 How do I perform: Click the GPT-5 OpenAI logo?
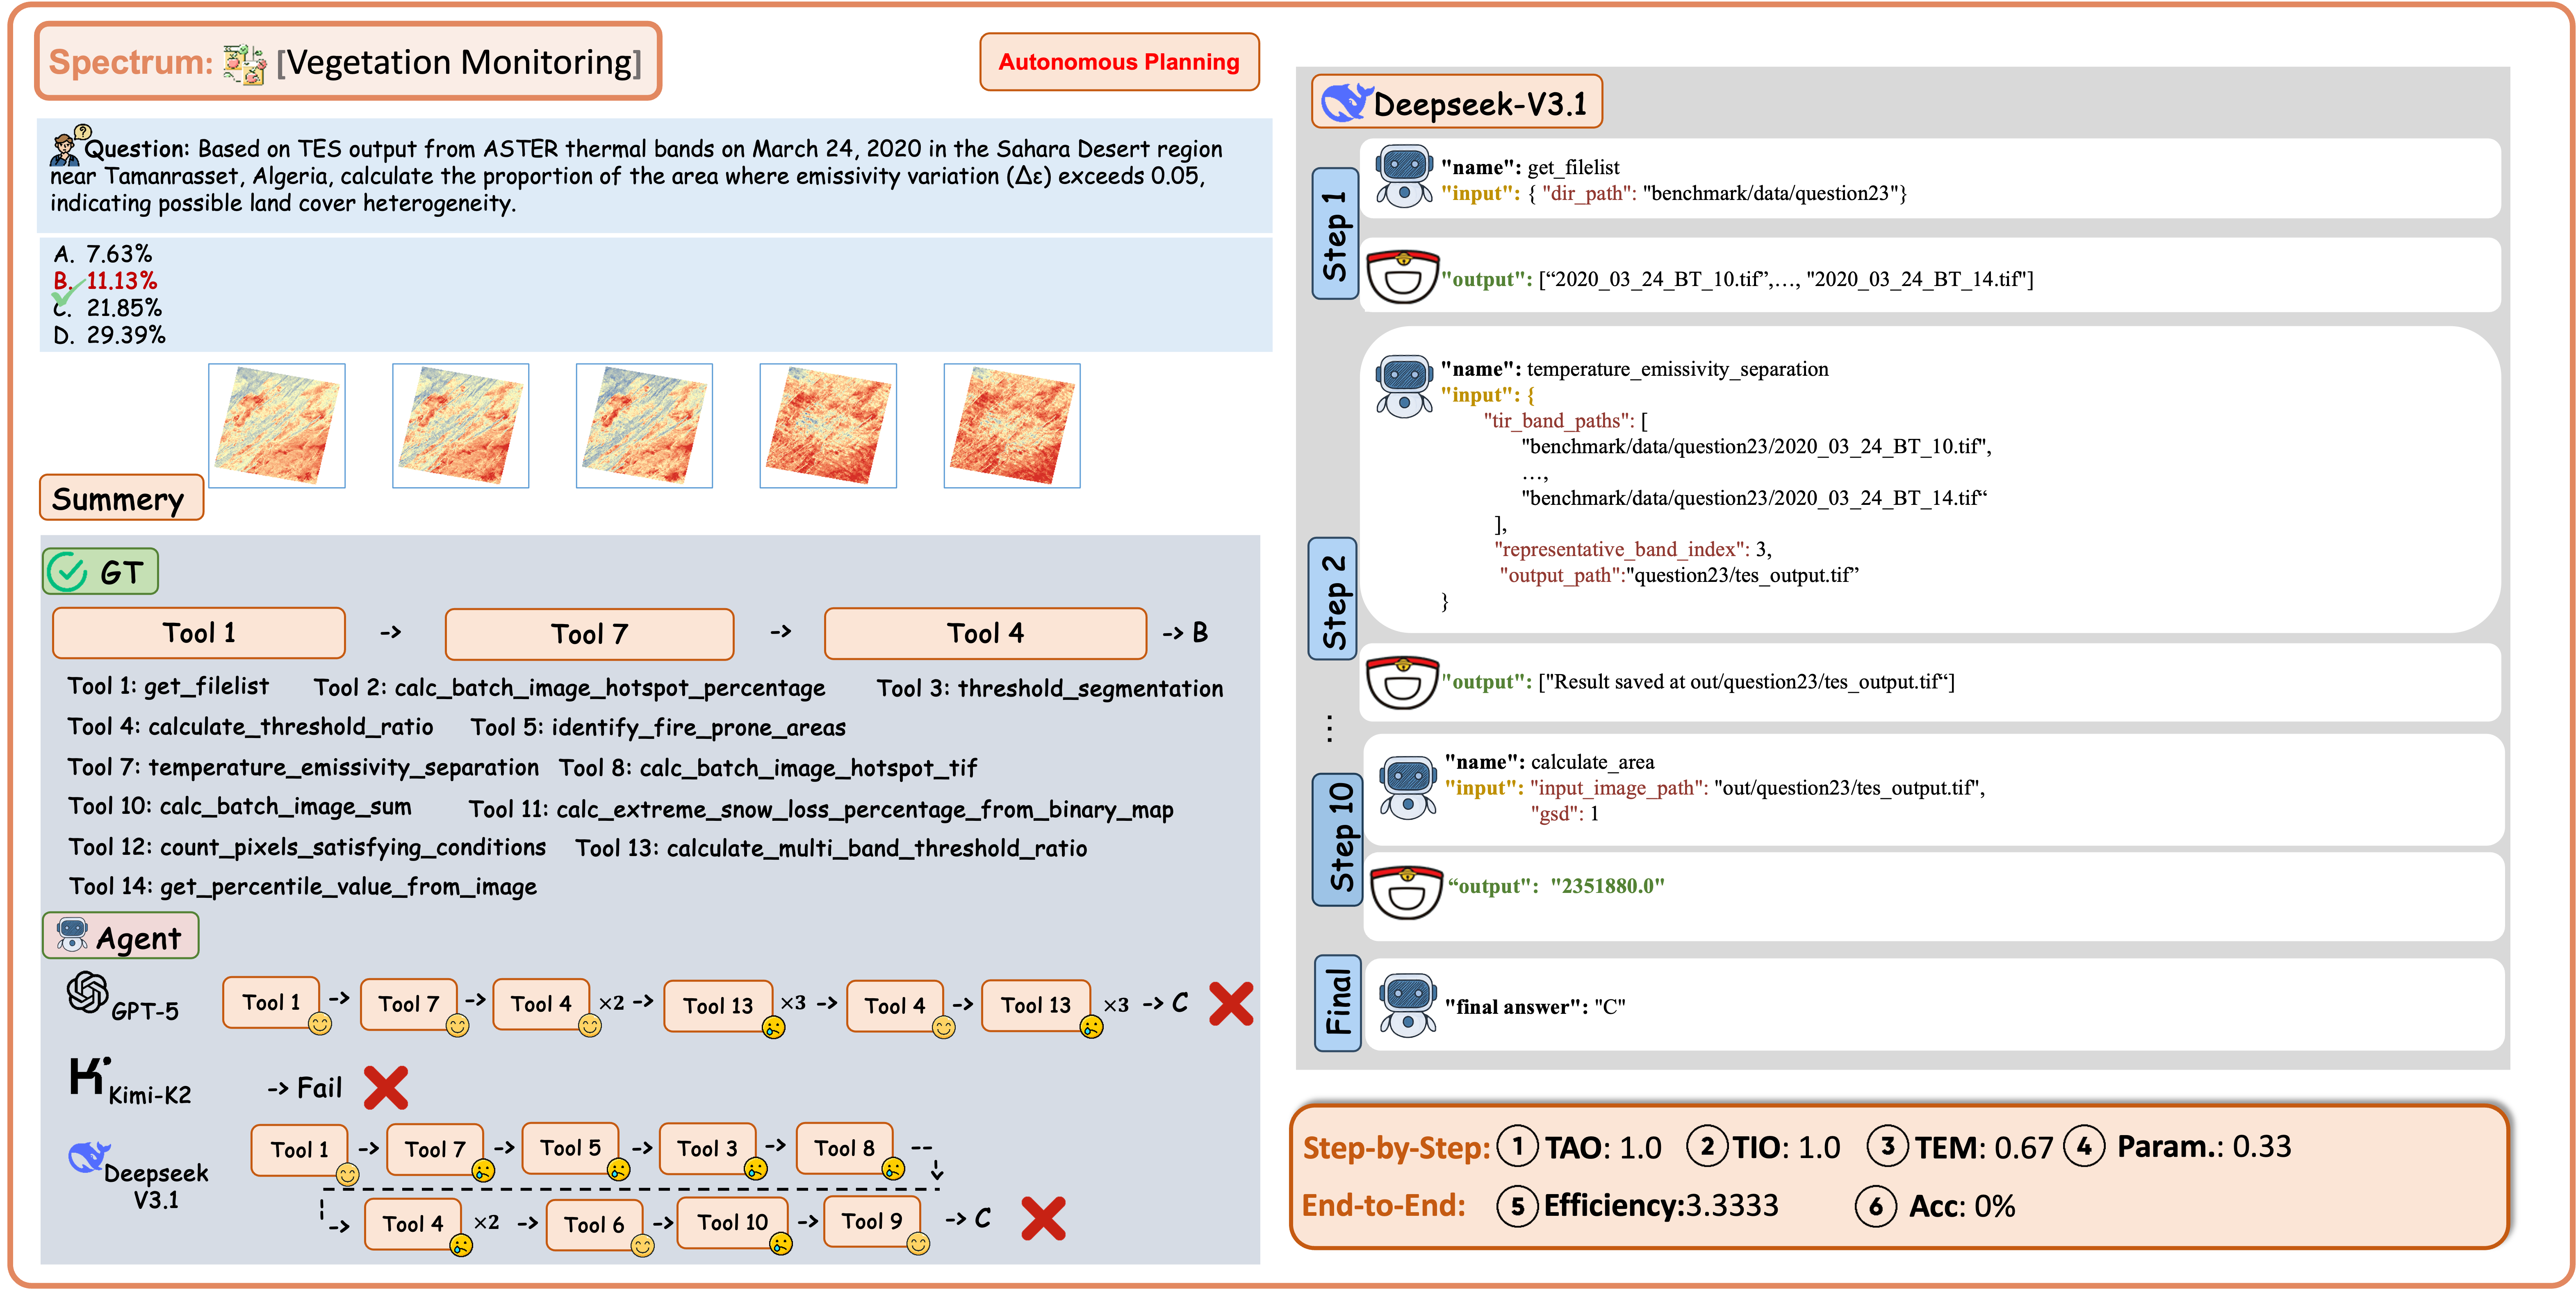(x=88, y=992)
